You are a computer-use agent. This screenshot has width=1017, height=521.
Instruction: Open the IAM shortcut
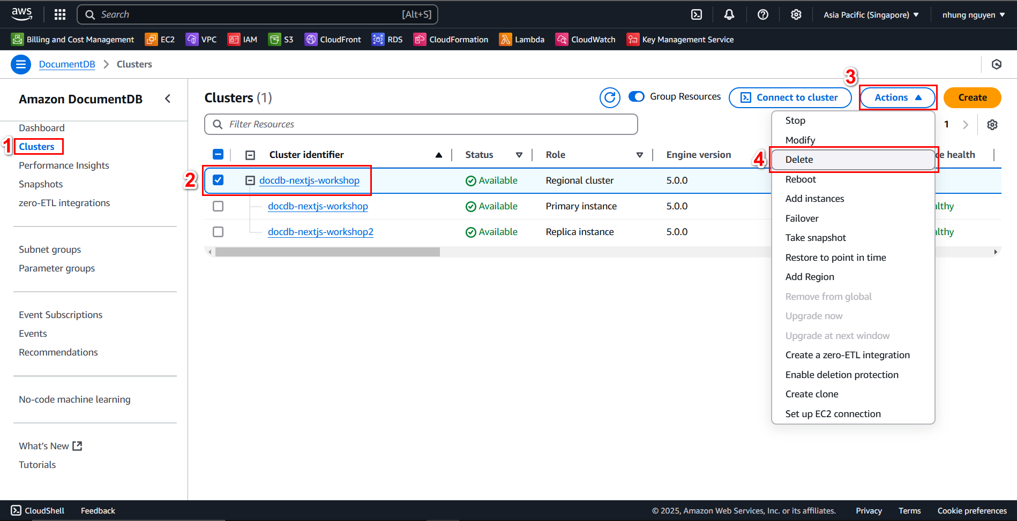point(243,40)
